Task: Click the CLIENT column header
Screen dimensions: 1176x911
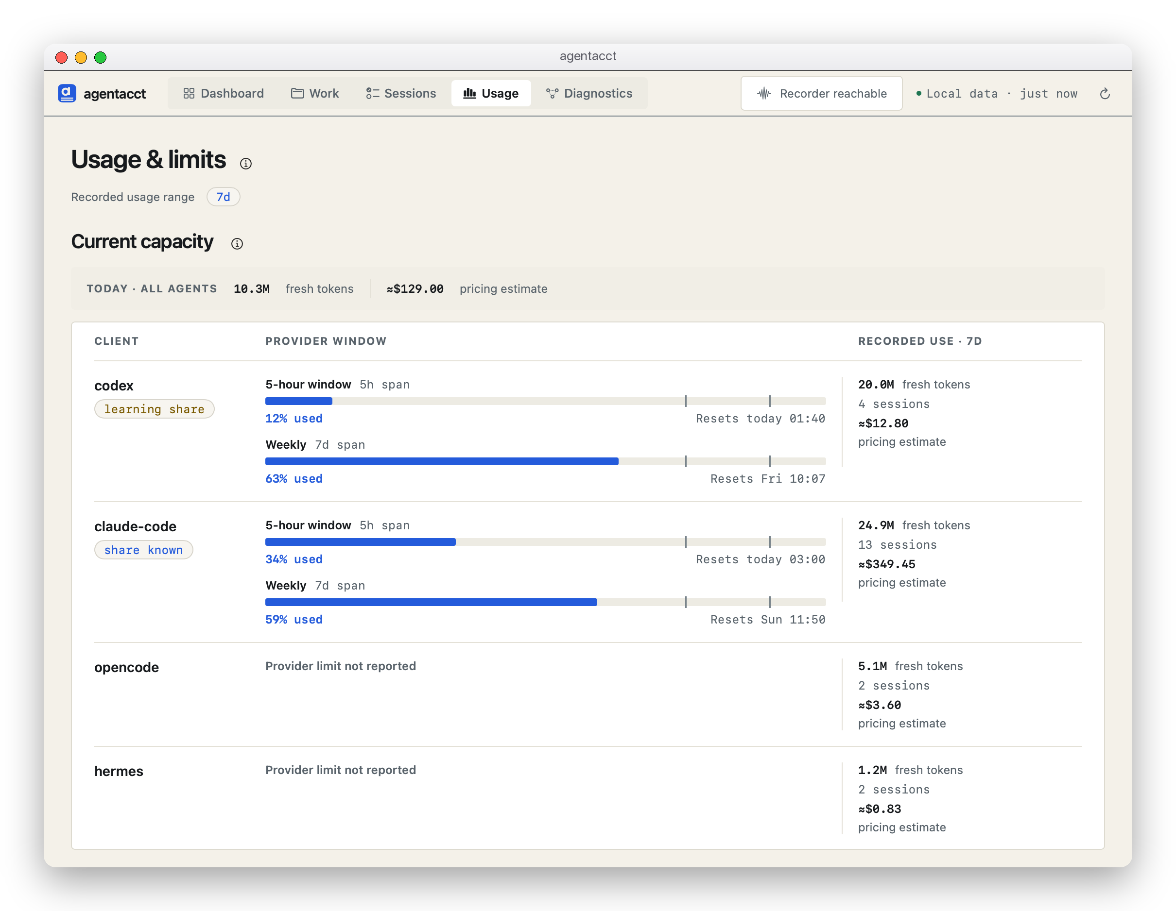Action: point(116,341)
